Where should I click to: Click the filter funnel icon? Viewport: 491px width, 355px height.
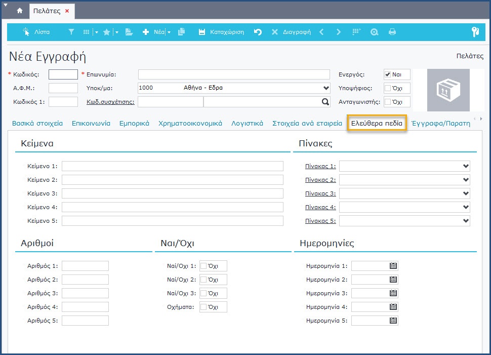[71, 32]
